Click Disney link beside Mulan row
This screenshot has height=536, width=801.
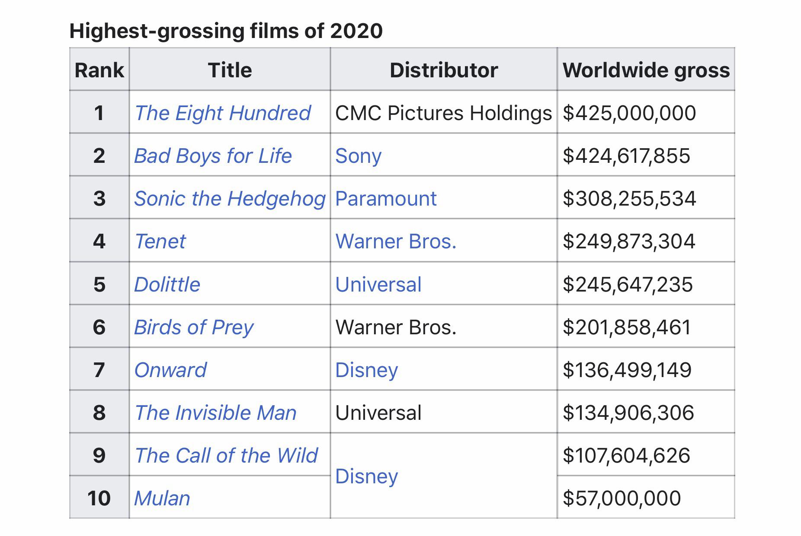366,476
